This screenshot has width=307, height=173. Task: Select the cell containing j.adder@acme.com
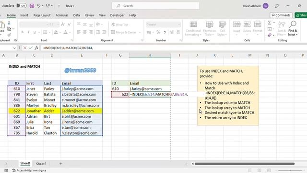coord(82,111)
